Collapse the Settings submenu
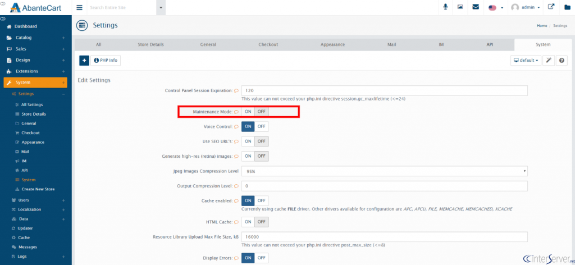Image resolution: width=575 pixels, height=265 pixels. (x=38, y=94)
